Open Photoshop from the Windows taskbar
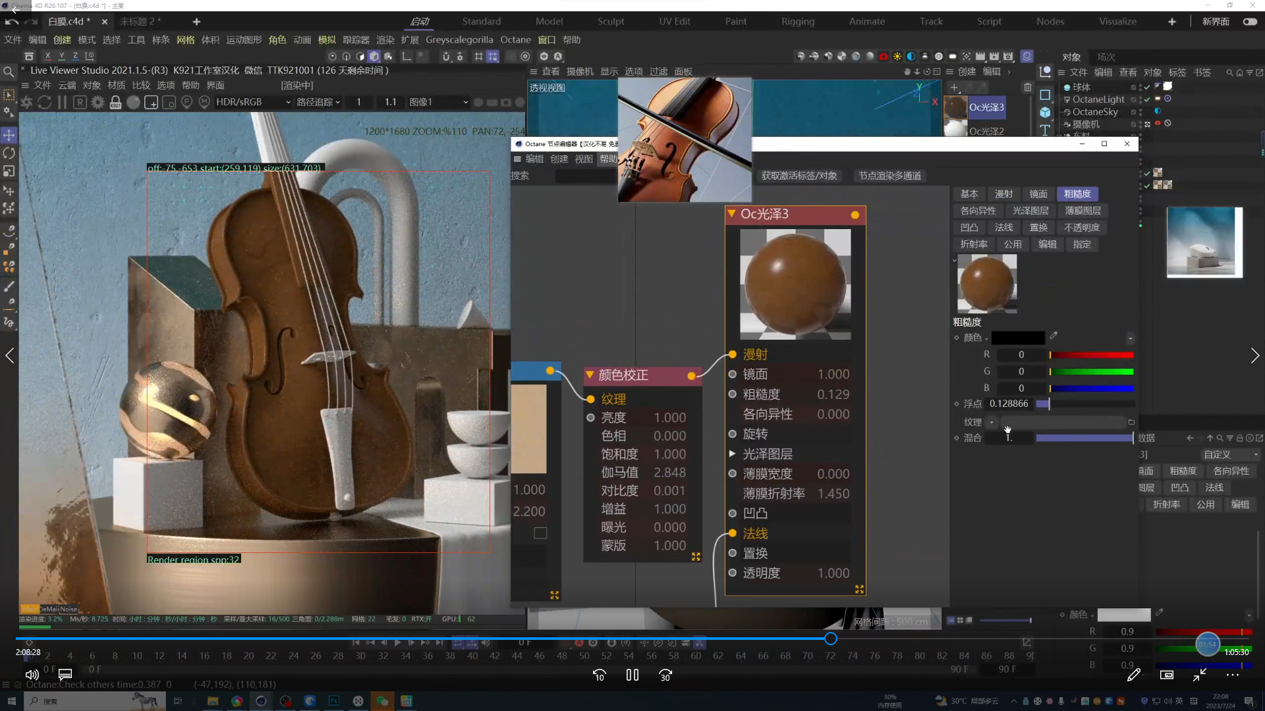Screen dimensions: 1265x711 (334, 701)
